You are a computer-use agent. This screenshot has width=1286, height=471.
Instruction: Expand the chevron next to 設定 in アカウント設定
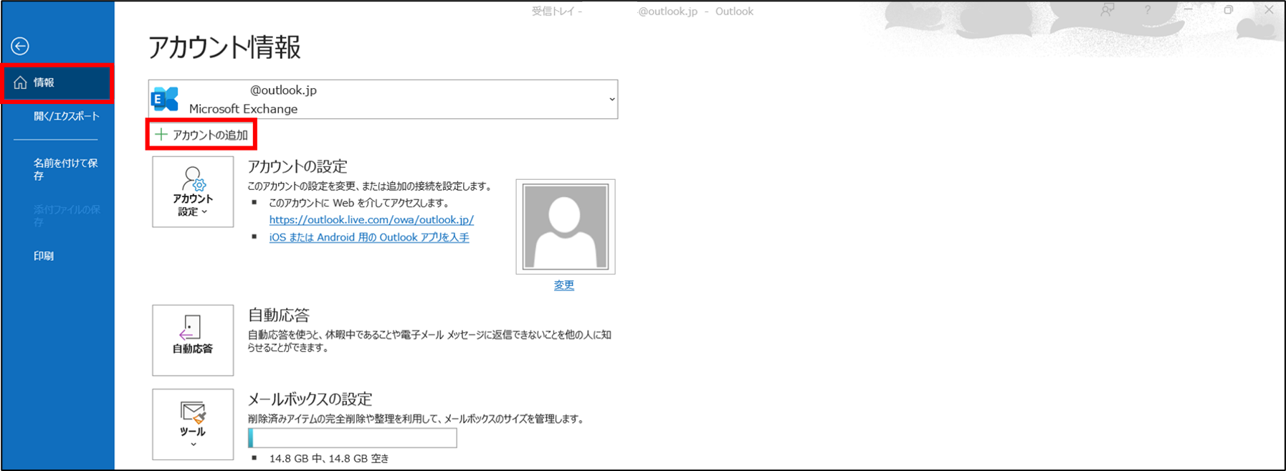pyautogui.click(x=205, y=212)
